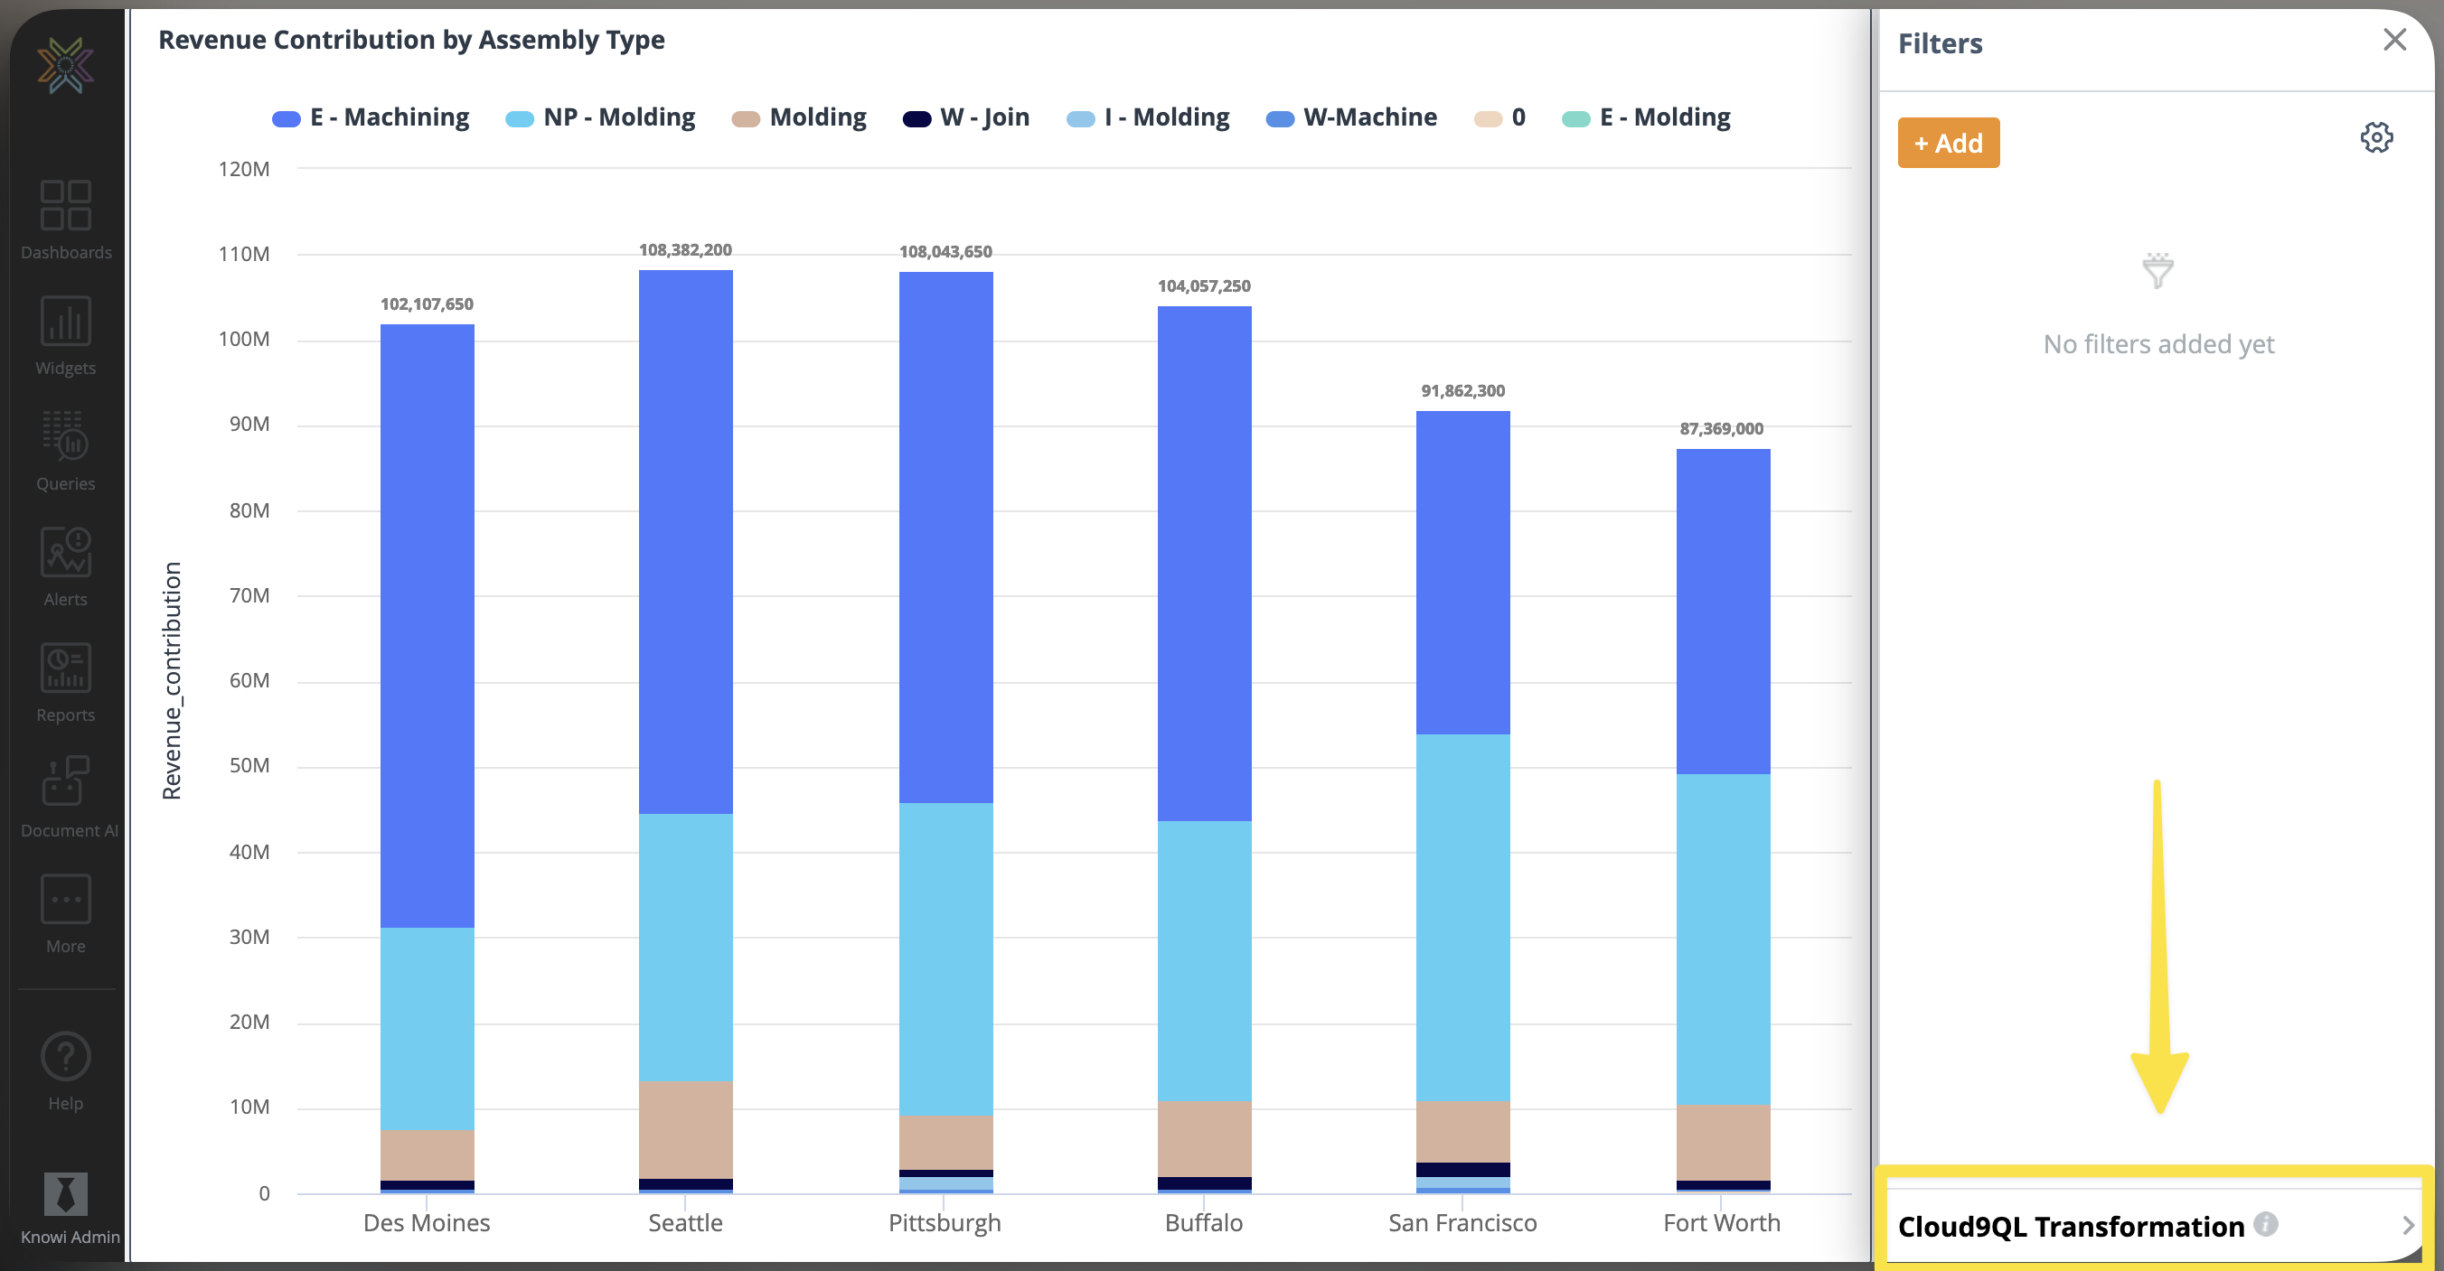Click the 102,107,650 total label
Image resolution: width=2444 pixels, height=1271 pixels.
427,304
